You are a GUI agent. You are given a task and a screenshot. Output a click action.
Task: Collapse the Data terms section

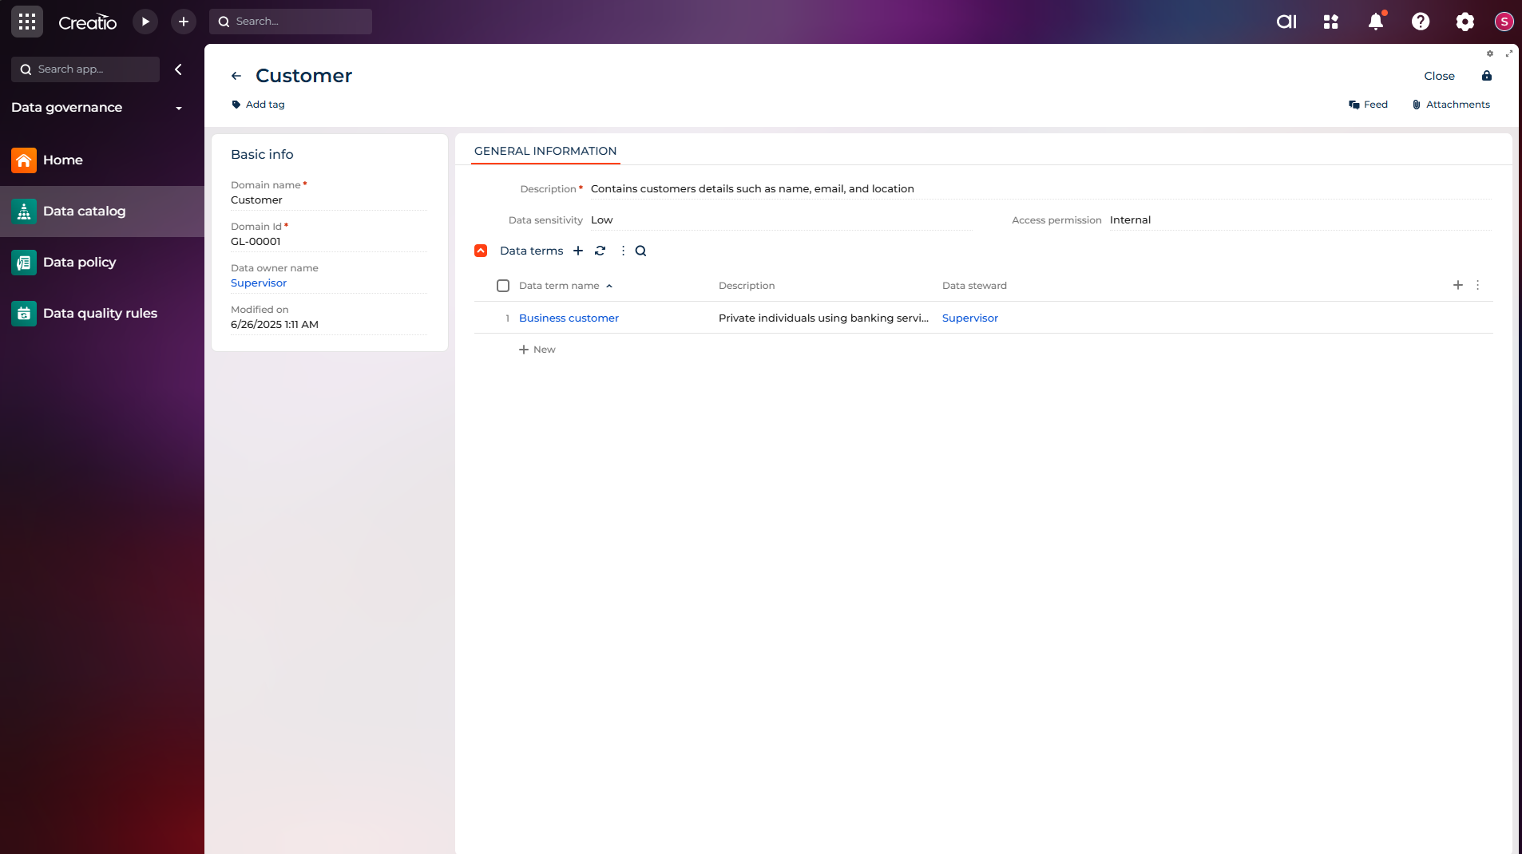point(481,251)
